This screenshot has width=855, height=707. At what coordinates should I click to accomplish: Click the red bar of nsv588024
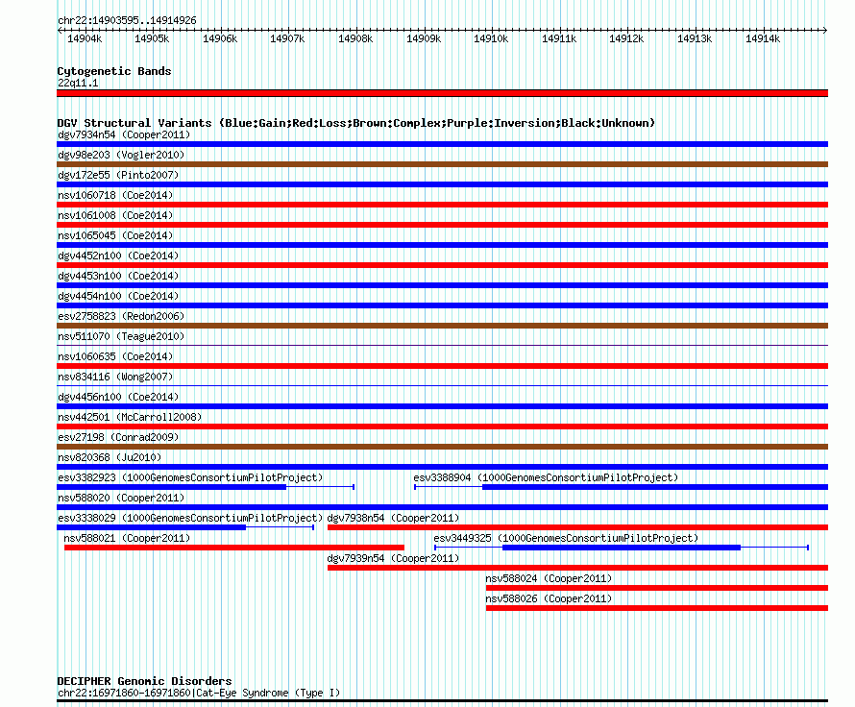click(657, 588)
